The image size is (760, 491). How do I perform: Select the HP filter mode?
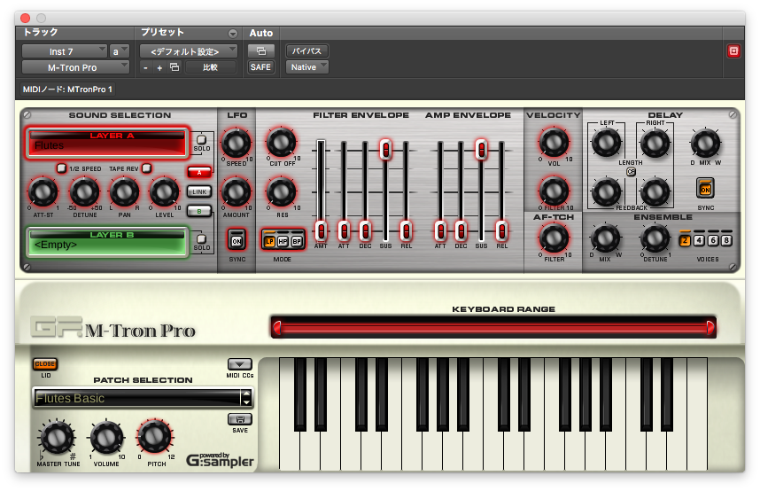click(283, 241)
